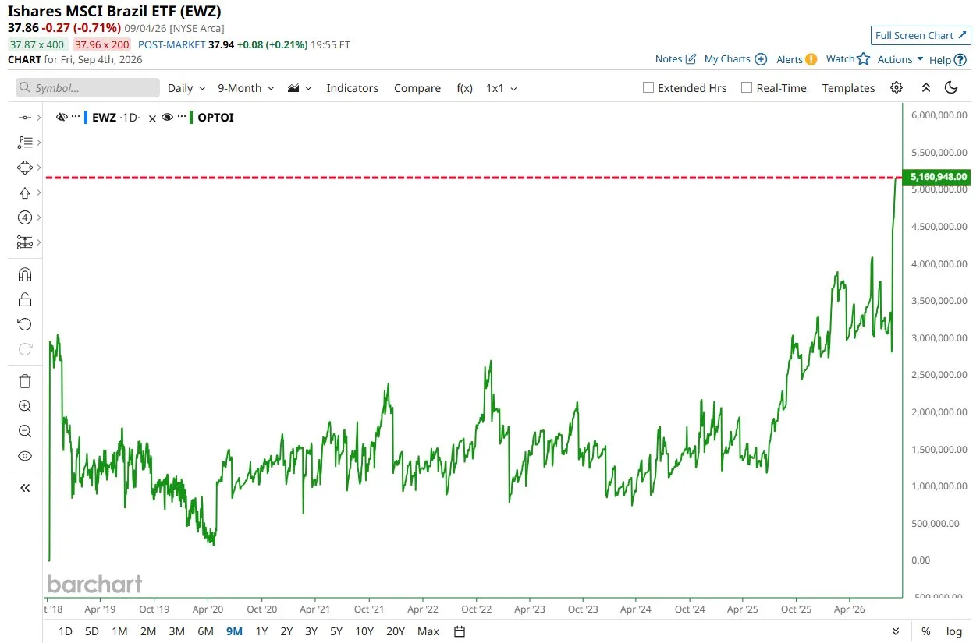This screenshot has width=980, height=643.
Task: Add chart to My Charts
Action: (736, 59)
